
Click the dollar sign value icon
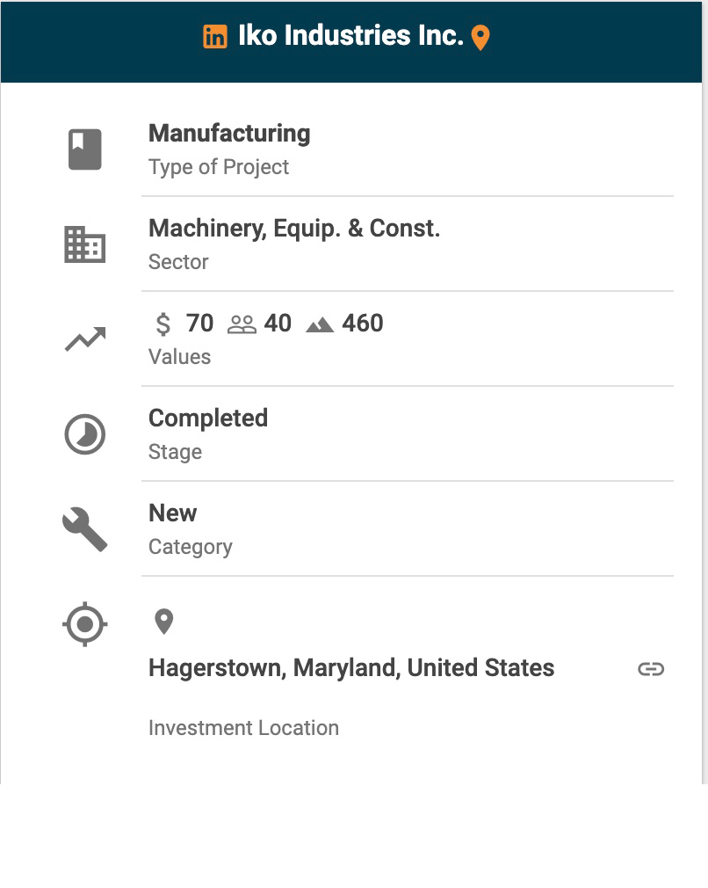point(163,324)
